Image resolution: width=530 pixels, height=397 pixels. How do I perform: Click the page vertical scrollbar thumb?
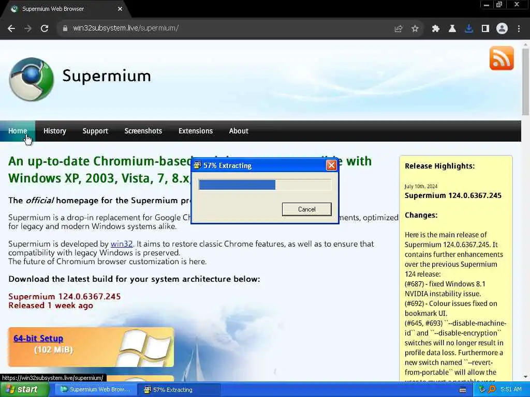coord(525,82)
